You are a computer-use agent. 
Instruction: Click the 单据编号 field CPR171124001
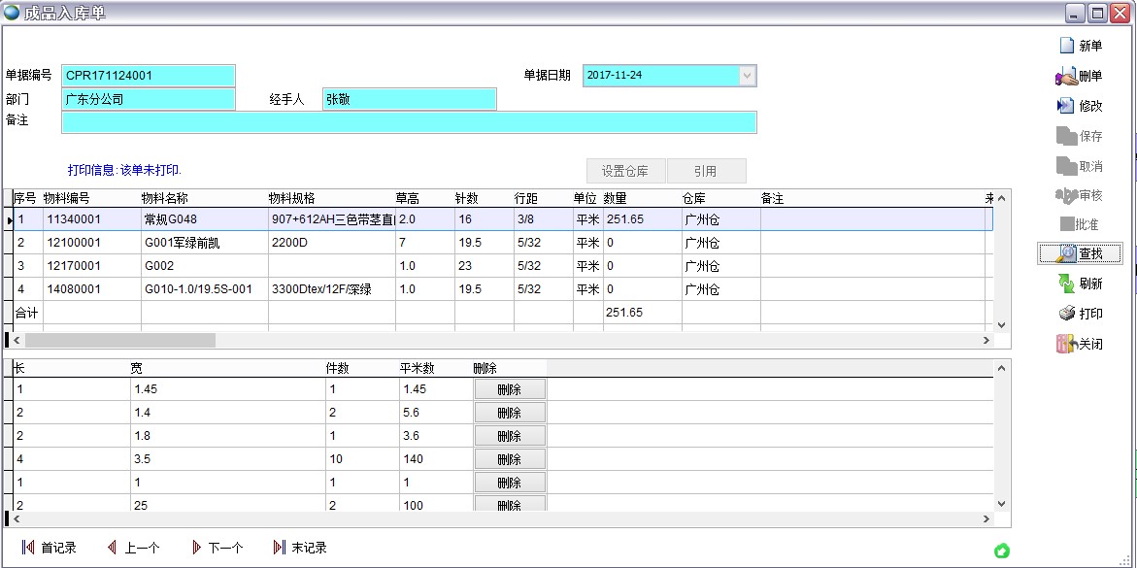pyautogui.click(x=149, y=76)
